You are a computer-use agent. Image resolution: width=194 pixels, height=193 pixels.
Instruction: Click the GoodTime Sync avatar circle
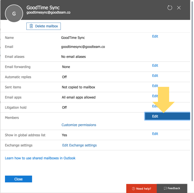[x=14, y=14]
